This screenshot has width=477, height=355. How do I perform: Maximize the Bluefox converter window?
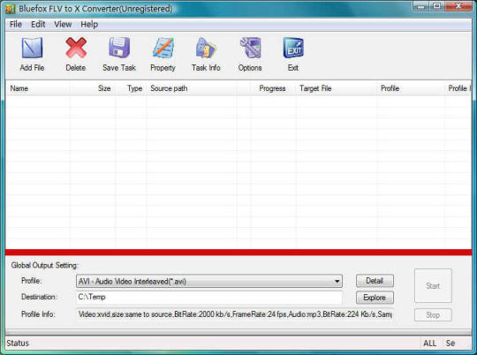pos(436,7)
